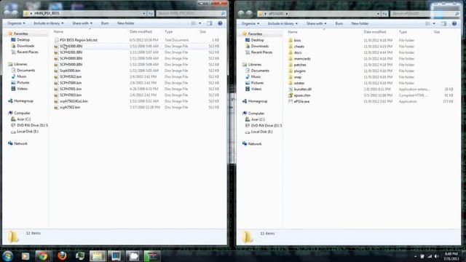Screen dimensions: 466x262
Task: Click New folder in right window toolbar
Action: [360, 23]
